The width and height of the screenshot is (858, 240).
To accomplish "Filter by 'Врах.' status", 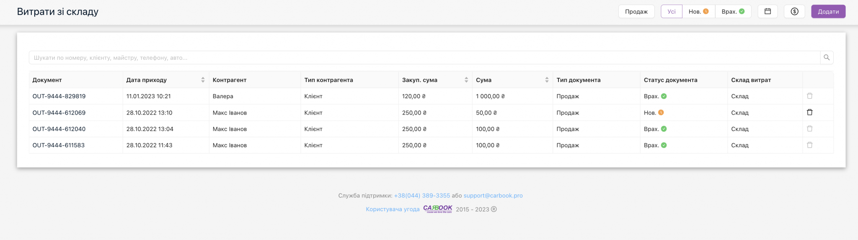I will (x=733, y=12).
